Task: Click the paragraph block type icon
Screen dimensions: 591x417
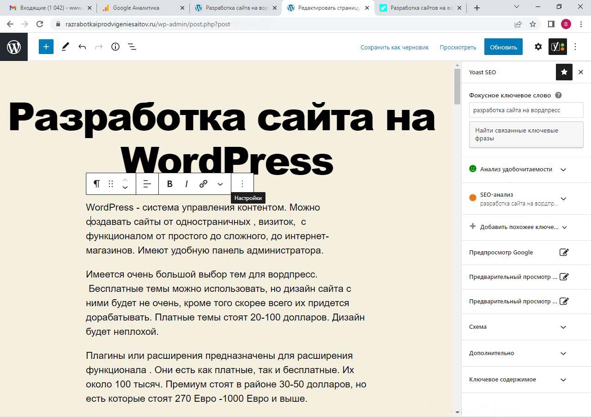Action: click(96, 184)
